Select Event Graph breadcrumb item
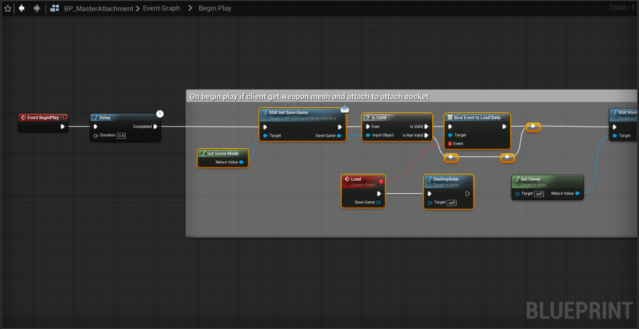 click(161, 9)
